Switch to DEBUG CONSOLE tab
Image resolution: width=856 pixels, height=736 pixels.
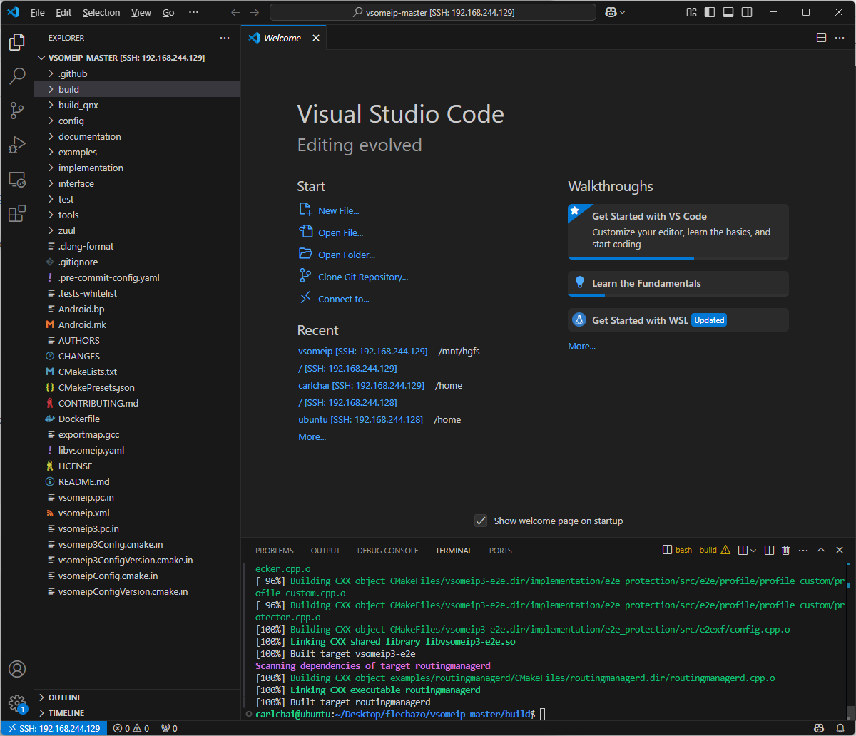[x=388, y=551]
